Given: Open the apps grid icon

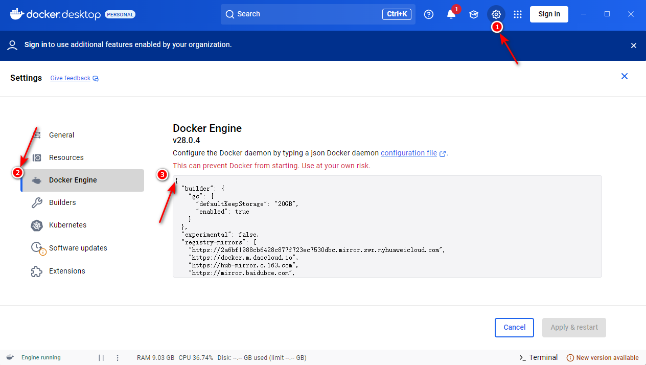Looking at the screenshot, I should [518, 14].
